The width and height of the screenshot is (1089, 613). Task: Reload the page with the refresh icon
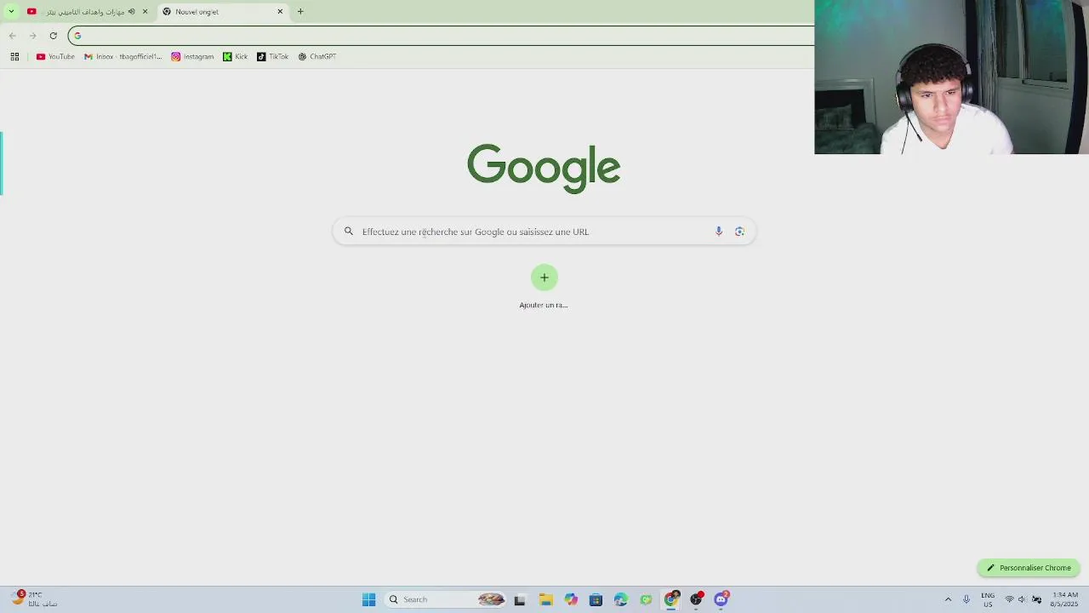[x=53, y=36]
